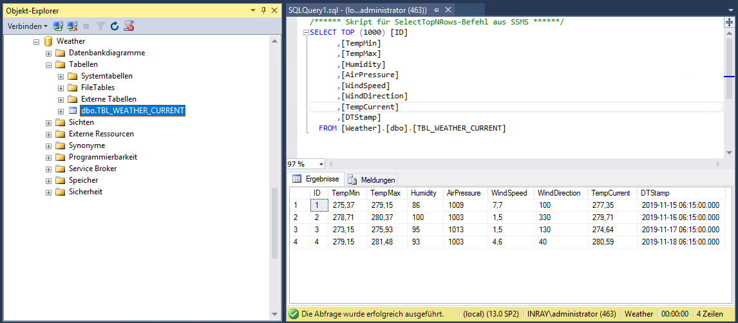Collapse the SELECT statement outline
Screen dimensions: 738x323
click(306, 33)
